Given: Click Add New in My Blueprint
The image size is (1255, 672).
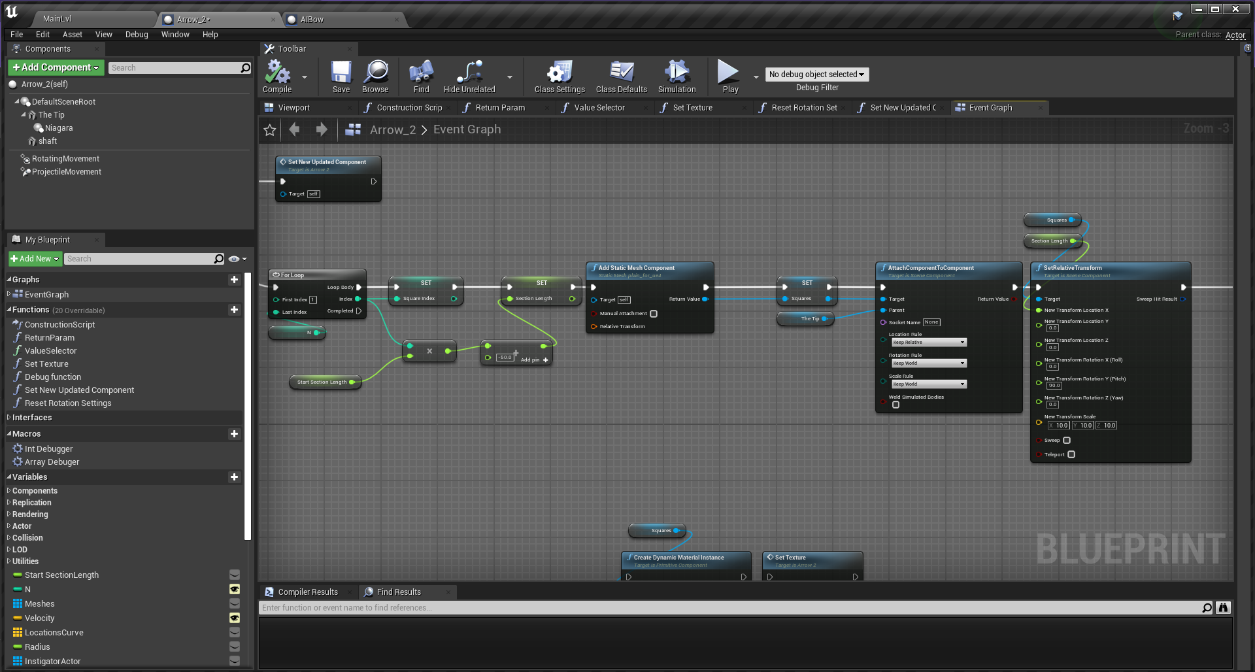Looking at the screenshot, I should click(35, 259).
